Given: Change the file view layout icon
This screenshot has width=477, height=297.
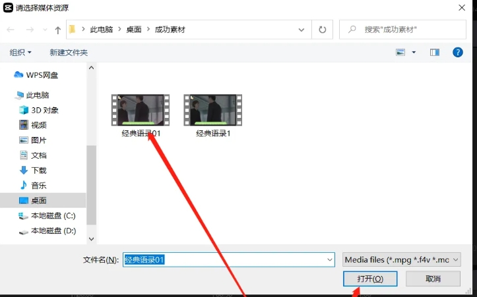Looking at the screenshot, I should pyautogui.click(x=400, y=53).
